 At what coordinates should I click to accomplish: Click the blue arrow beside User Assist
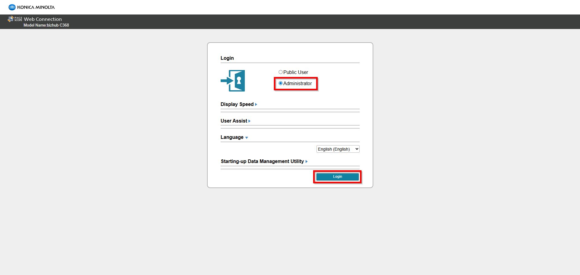(x=249, y=121)
